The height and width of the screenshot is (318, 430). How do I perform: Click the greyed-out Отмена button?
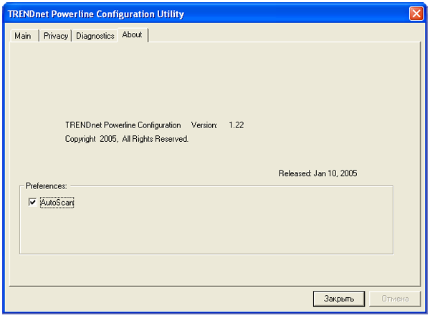(395, 298)
